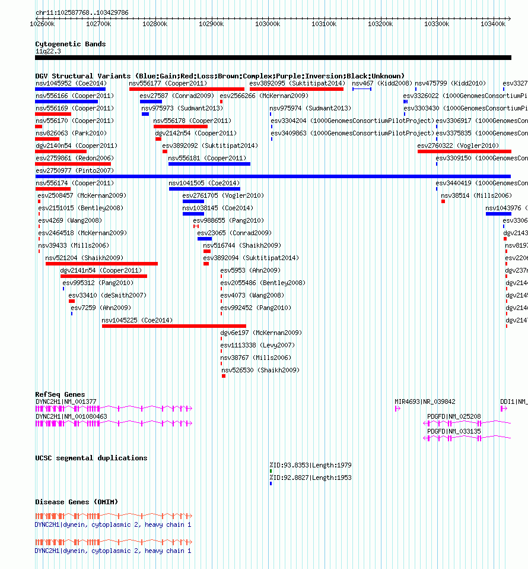This screenshot has height=569, width=528.
Task: Click esv33410 (deSmith2007) label
Action: coord(107,295)
